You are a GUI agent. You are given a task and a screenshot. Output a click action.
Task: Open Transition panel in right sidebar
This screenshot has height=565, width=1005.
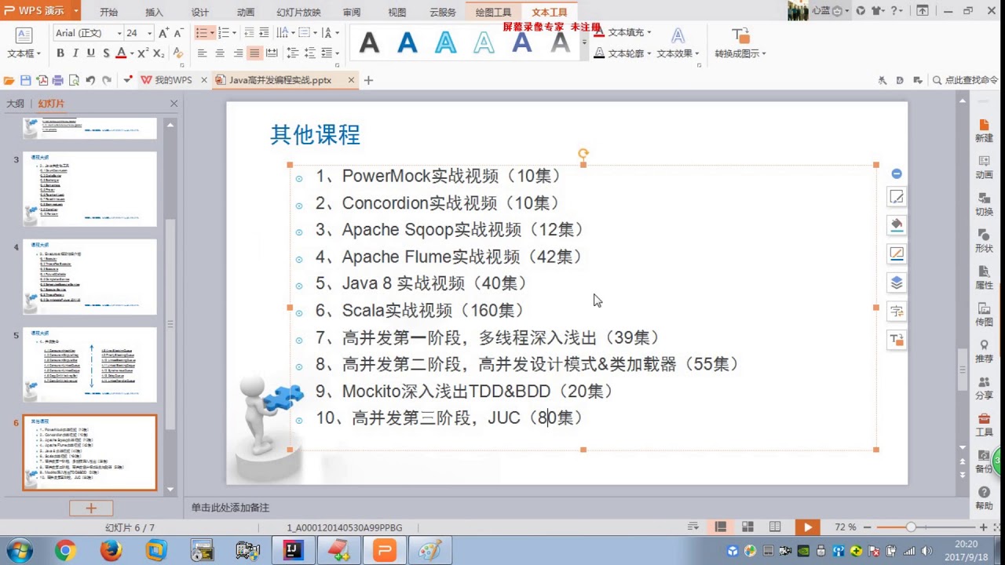984,204
